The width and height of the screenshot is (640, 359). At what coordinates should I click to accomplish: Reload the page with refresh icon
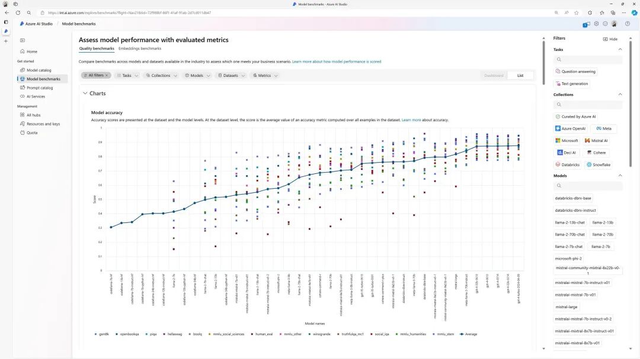[18, 12]
